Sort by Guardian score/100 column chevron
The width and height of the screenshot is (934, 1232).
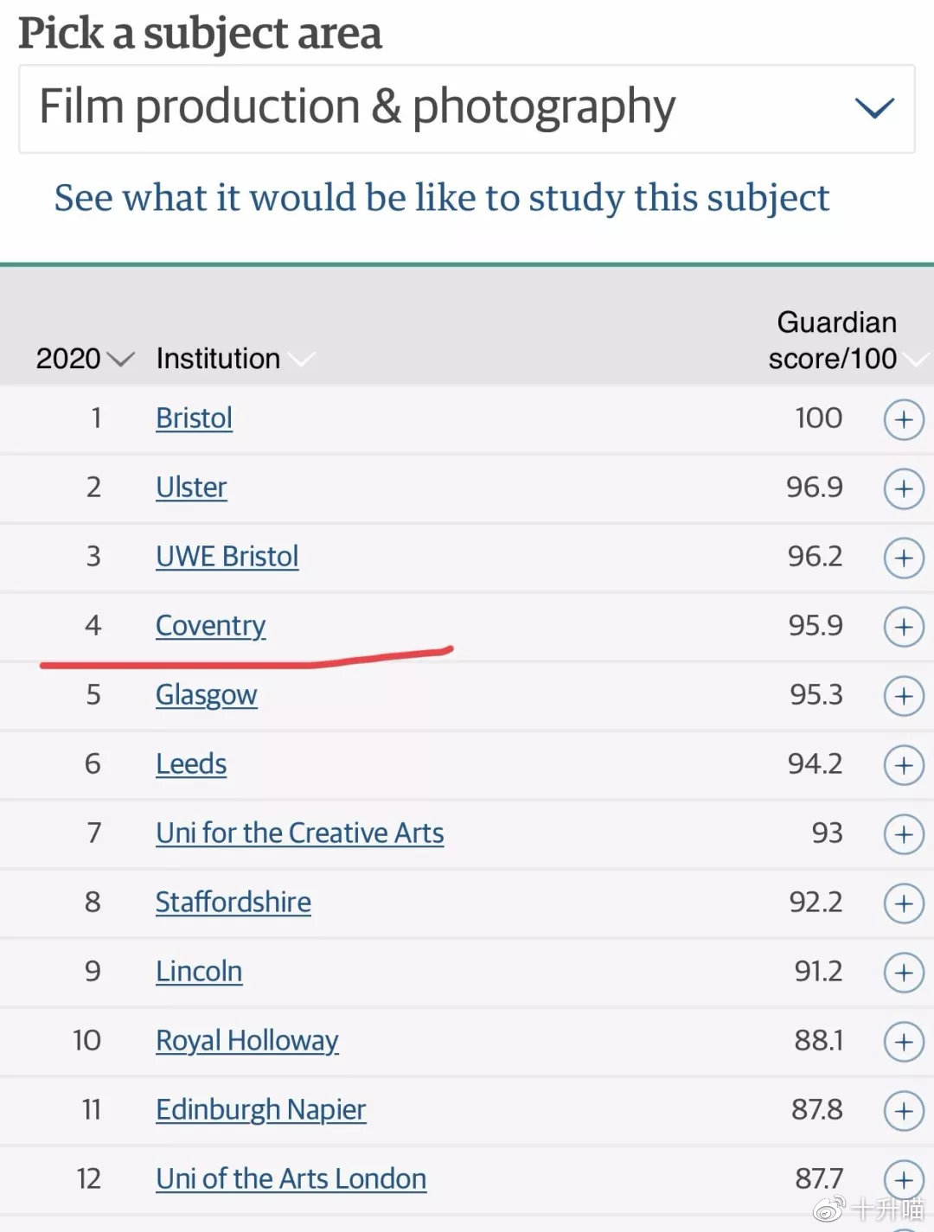[x=917, y=359]
